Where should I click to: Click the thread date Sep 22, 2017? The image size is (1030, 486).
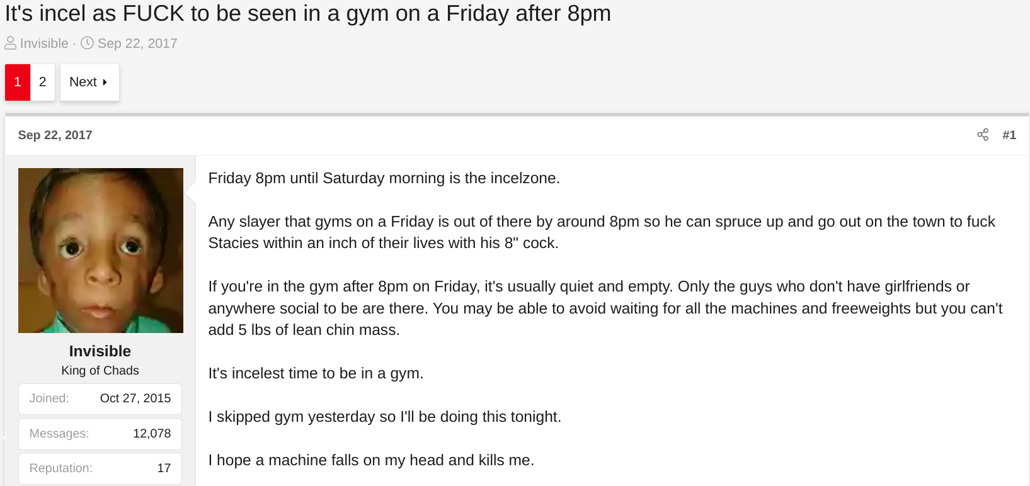(137, 43)
